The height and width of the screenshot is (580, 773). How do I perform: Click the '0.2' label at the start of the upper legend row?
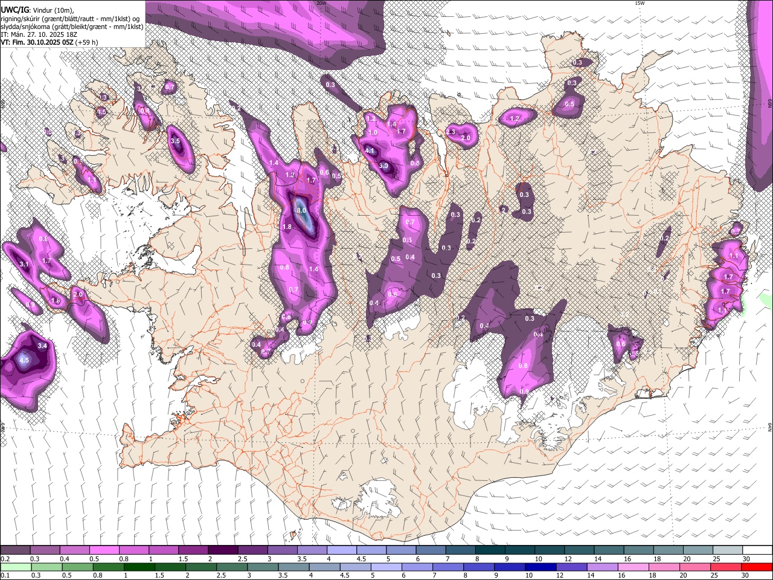tap(5, 559)
